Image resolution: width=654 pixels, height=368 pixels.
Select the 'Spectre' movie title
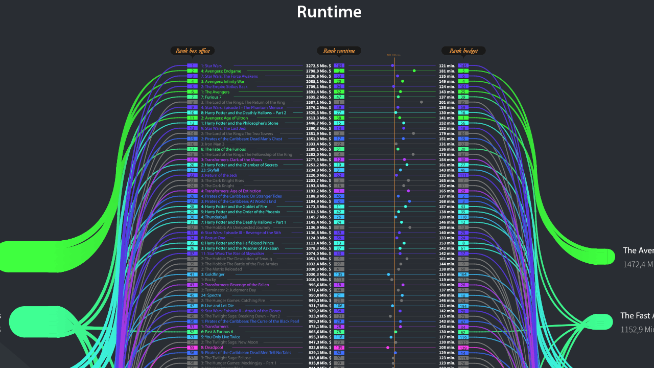211,295
